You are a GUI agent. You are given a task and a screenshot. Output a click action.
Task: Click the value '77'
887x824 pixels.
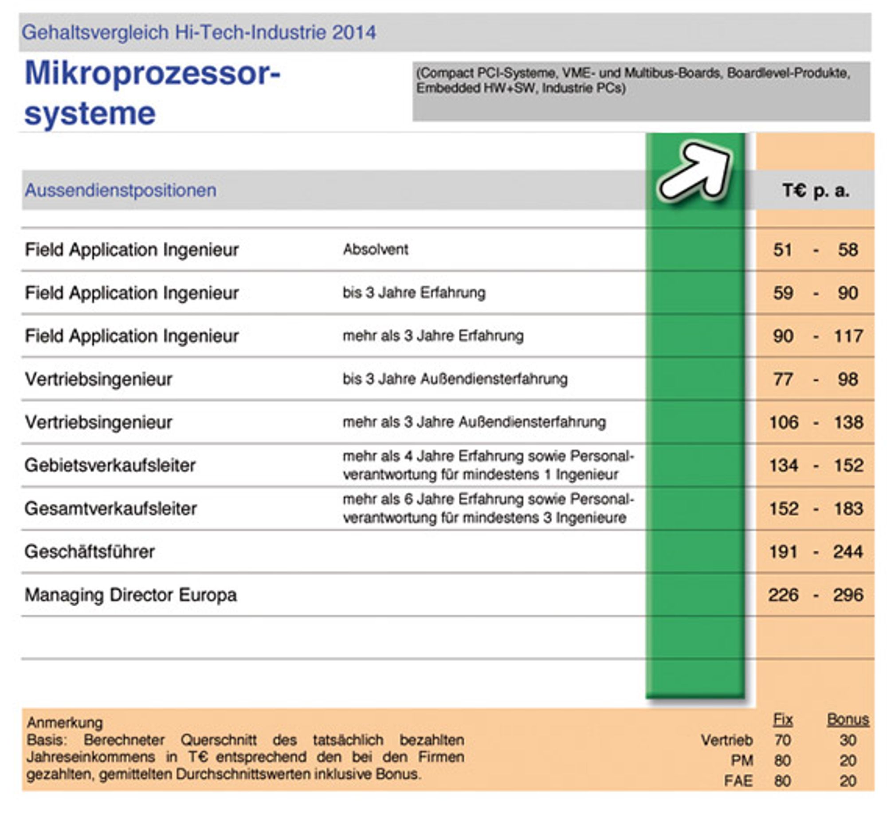coord(783,379)
